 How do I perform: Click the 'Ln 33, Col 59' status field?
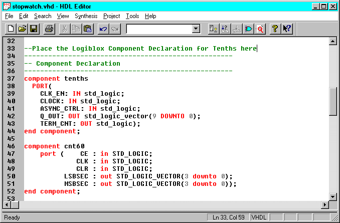click(228, 217)
